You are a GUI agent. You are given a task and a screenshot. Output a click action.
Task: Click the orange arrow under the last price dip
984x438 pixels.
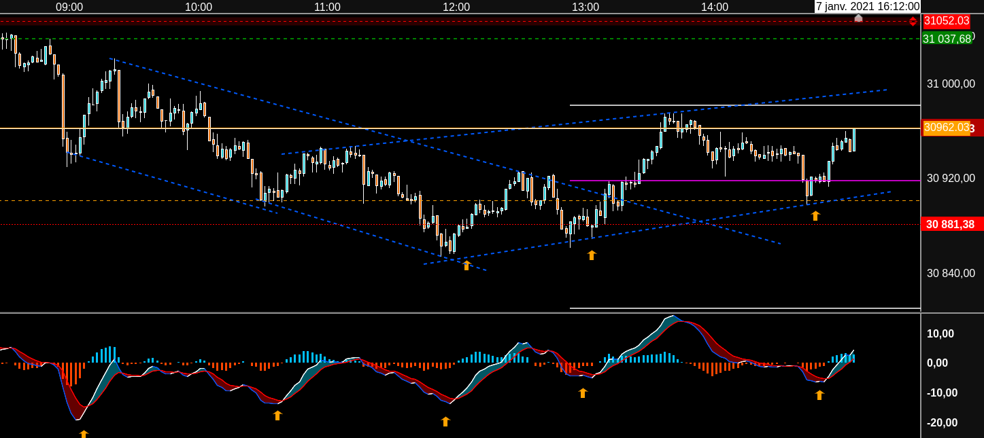tap(815, 216)
